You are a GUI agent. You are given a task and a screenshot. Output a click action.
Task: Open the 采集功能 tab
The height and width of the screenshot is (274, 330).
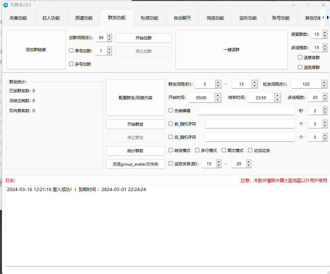(x=18, y=18)
